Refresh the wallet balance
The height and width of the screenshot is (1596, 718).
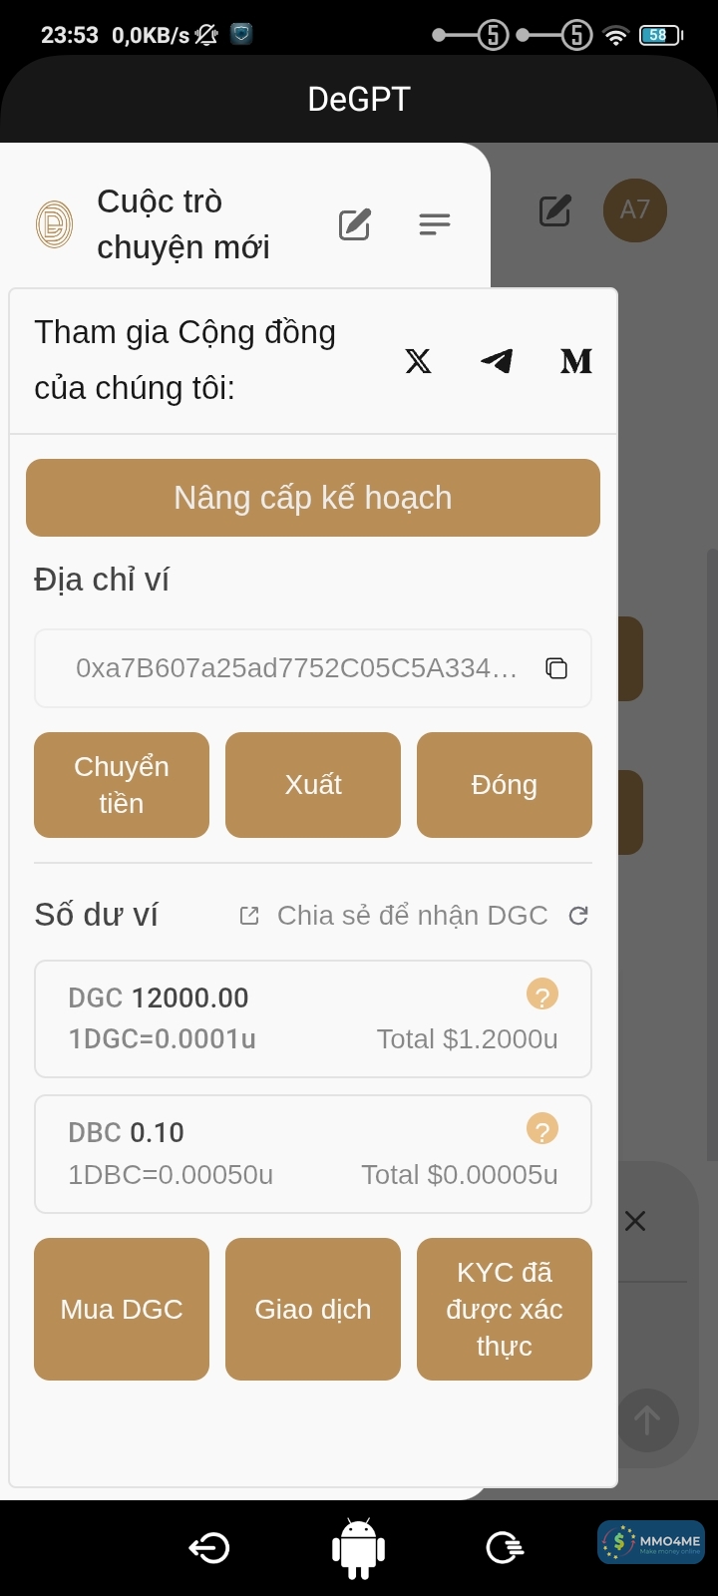pyautogui.click(x=578, y=916)
